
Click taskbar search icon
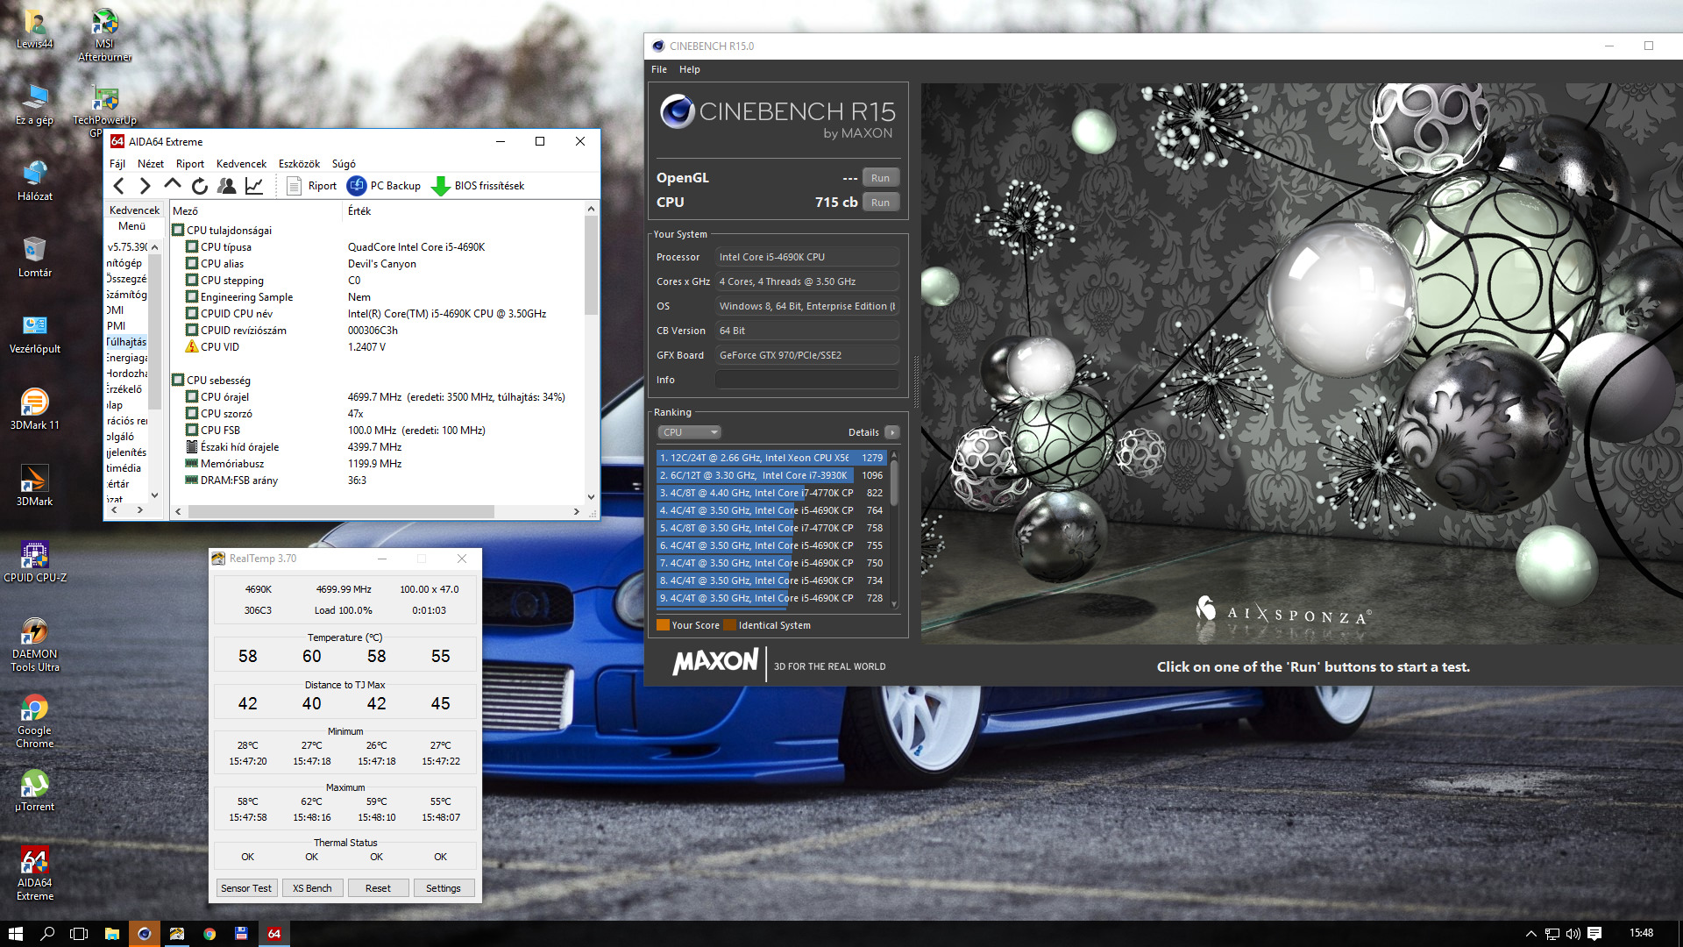coord(47,934)
